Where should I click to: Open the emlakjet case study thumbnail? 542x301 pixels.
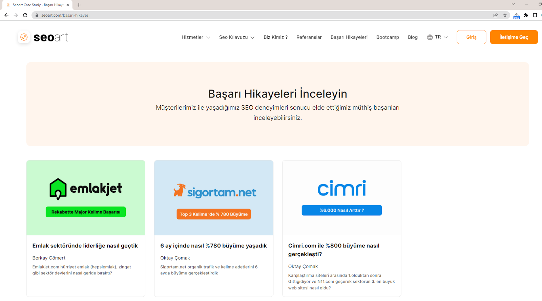[x=86, y=198]
